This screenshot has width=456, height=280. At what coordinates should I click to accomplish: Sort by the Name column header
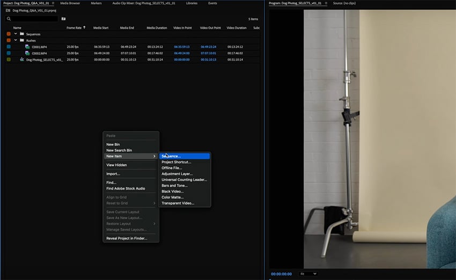point(17,28)
